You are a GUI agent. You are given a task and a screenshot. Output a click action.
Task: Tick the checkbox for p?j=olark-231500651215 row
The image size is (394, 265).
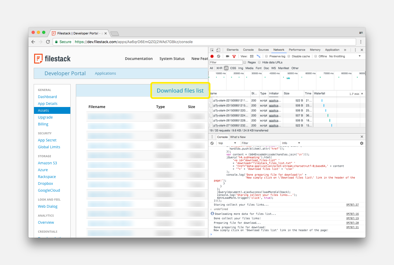click(211, 105)
